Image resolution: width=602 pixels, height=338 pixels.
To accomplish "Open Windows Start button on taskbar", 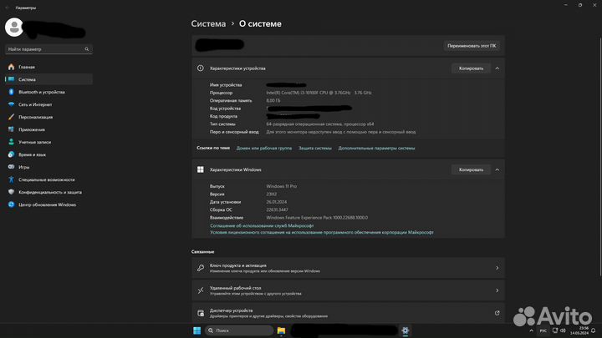I will (x=197, y=330).
